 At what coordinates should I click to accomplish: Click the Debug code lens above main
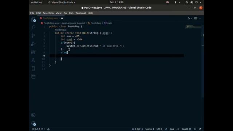click(63, 30)
